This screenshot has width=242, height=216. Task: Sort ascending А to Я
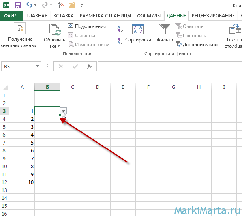coord(120,29)
